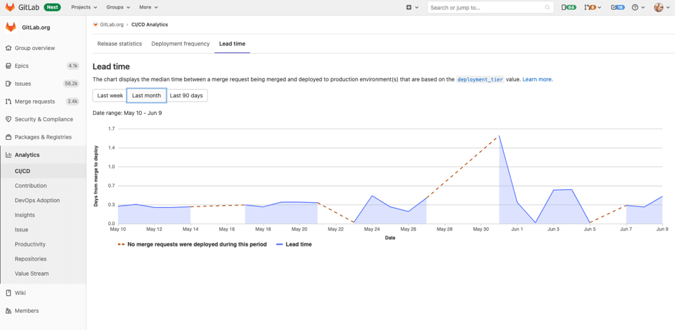The height and width of the screenshot is (330, 675).
Task: Open merge requests counter dropdown in header
Action: point(593,7)
